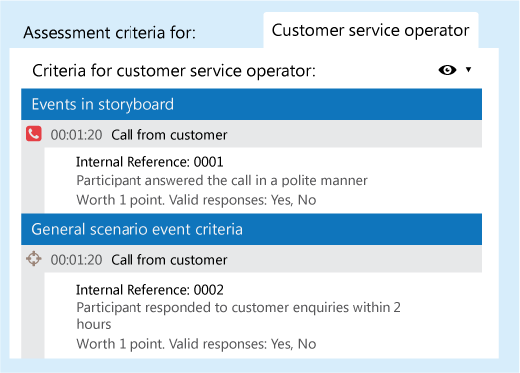Click the grey indent bar under phone icon

point(33,181)
